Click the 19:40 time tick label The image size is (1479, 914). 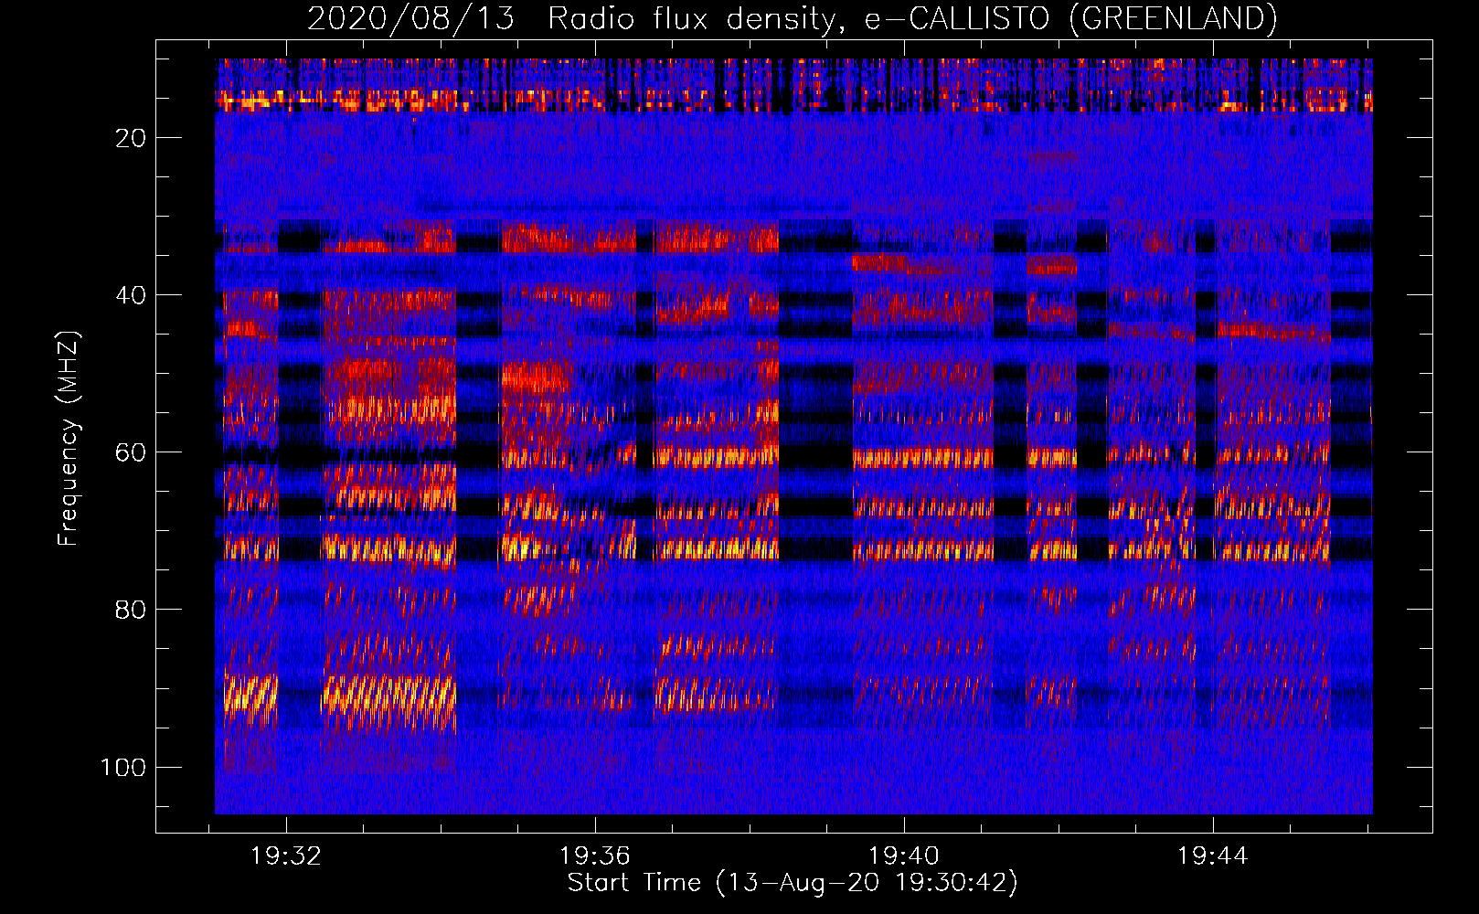[x=904, y=856]
